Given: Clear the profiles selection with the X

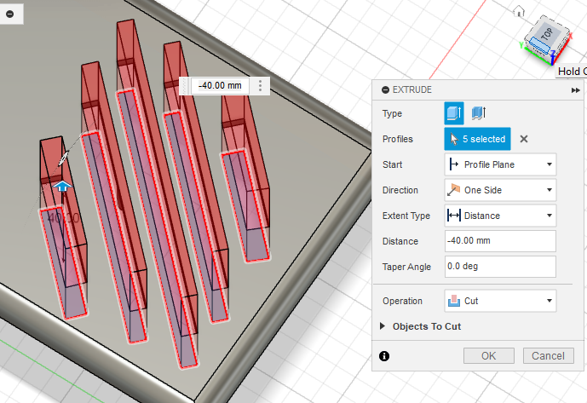Looking at the screenshot, I should pos(524,139).
